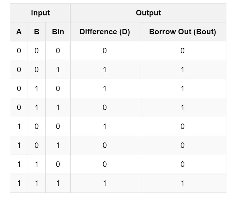Viewport: 237px width, 197px height.
Task: Click Difference value in row 0 1 1
Action: 105,107
